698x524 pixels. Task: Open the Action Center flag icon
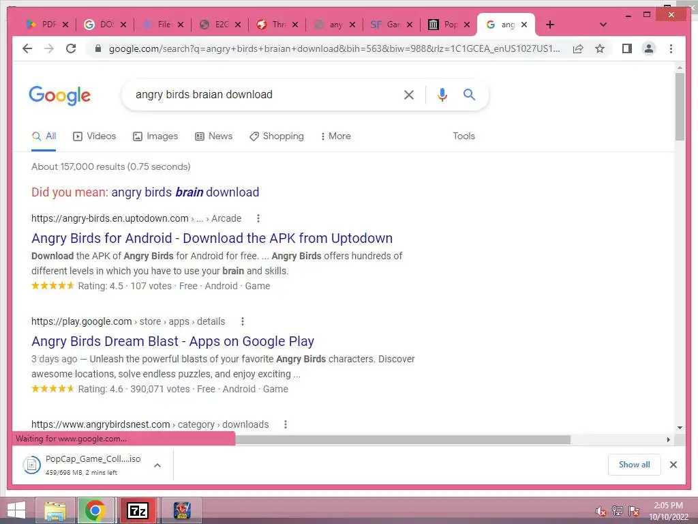[x=634, y=511]
